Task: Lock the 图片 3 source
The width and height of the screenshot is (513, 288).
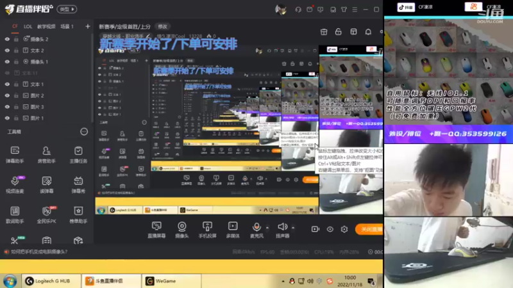Action: tap(16, 107)
